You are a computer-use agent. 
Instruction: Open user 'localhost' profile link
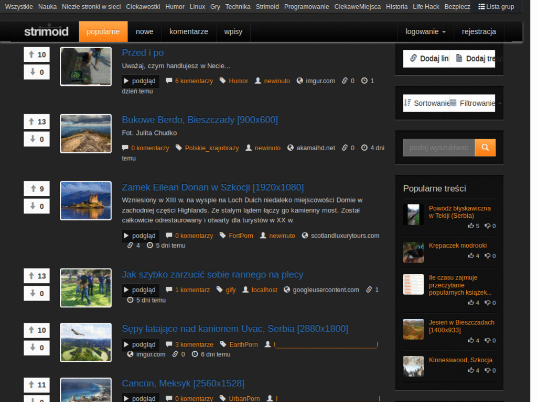264,290
